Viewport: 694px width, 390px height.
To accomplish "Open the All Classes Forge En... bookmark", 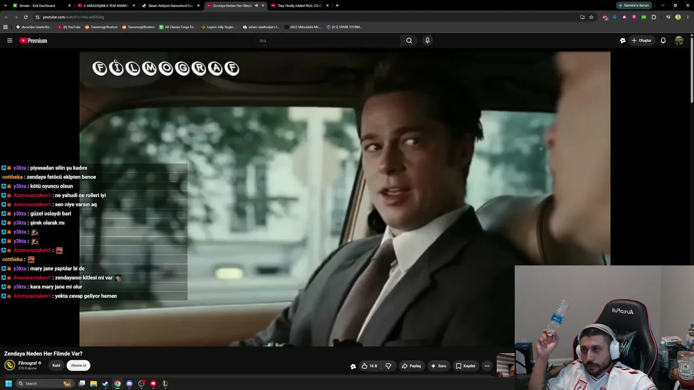I will [x=177, y=27].
